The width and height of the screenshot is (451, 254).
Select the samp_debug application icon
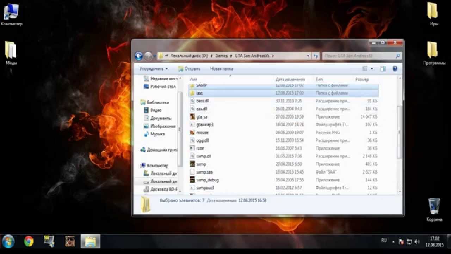click(x=192, y=180)
